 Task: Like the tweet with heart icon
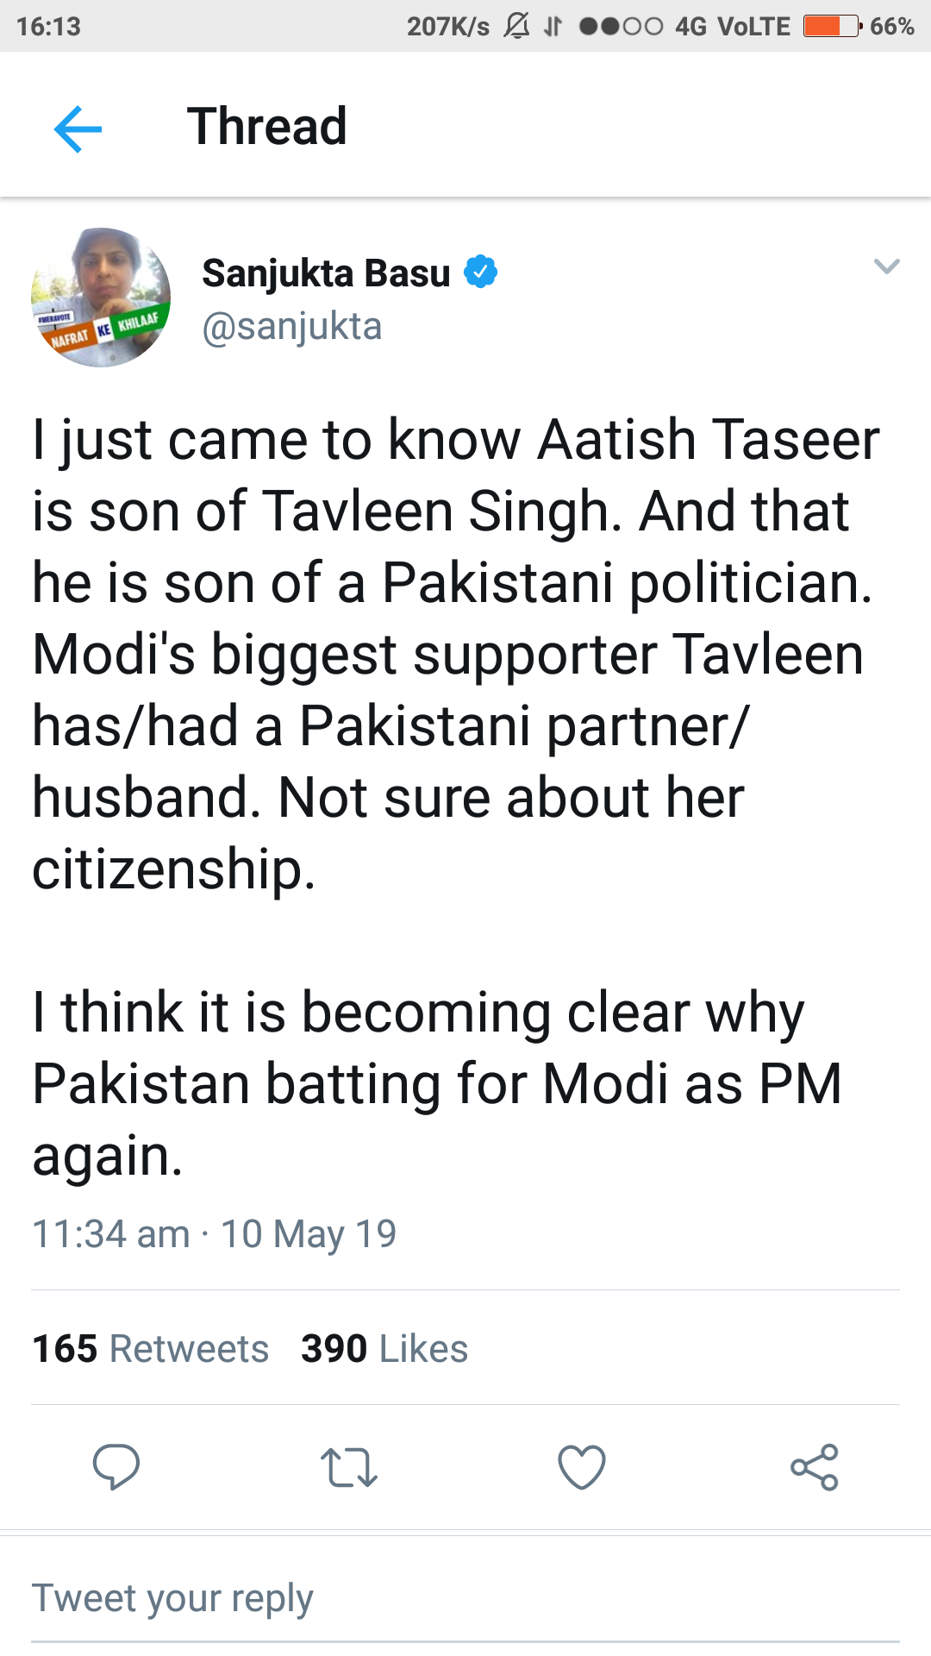pyautogui.click(x=582, y=1467)
